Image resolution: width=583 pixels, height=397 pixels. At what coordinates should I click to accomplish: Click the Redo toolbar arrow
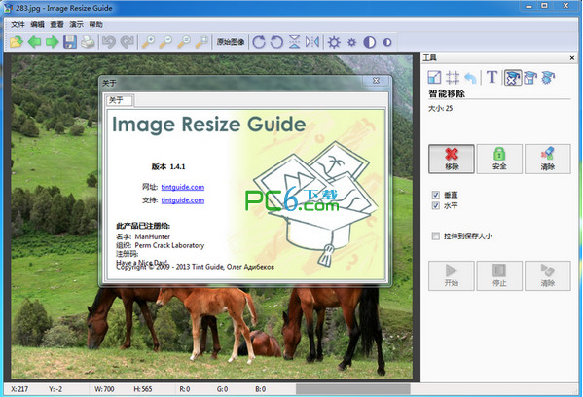tap(127, 42)
